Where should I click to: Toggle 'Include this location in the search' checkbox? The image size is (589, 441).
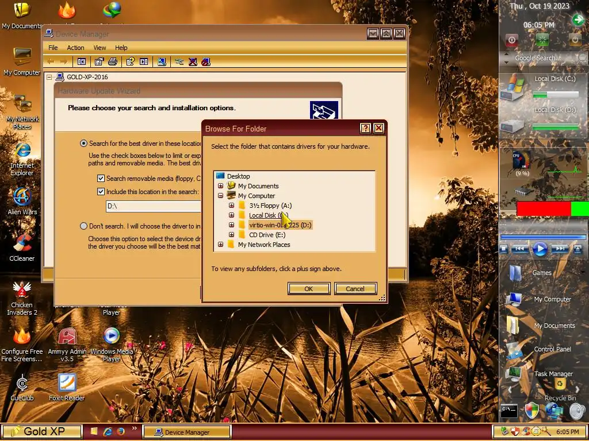[101, 192]
